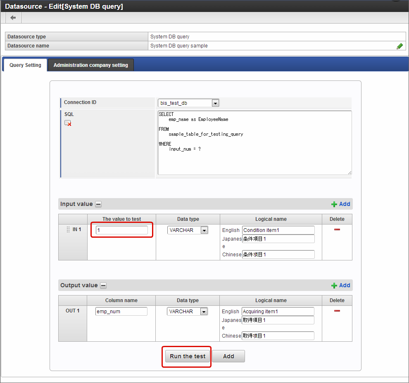Click The value to test column header

point(121,219)
